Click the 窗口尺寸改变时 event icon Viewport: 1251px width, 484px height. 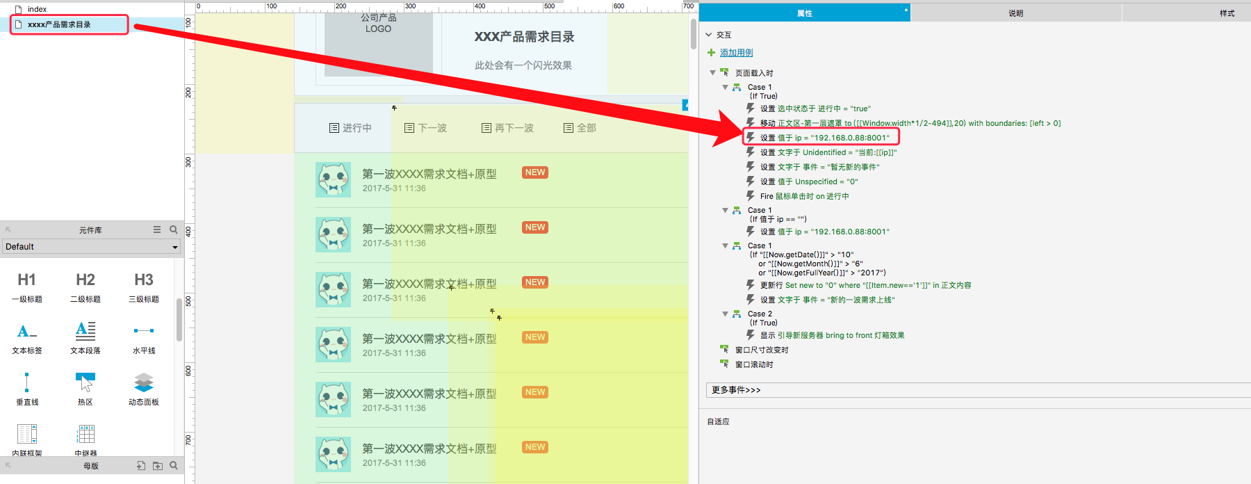click(724, 349)
